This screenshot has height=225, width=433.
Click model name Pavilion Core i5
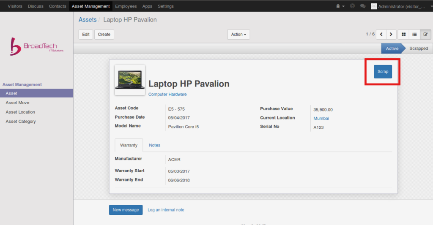click(184, 127)
